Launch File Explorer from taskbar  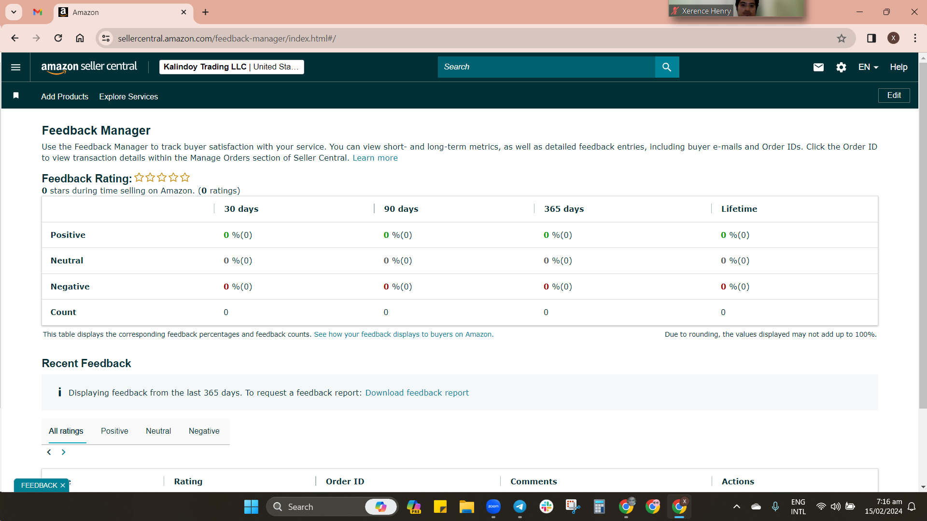click(x=466, y=507)
